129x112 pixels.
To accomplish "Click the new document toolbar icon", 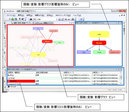I will coord(6,19).
